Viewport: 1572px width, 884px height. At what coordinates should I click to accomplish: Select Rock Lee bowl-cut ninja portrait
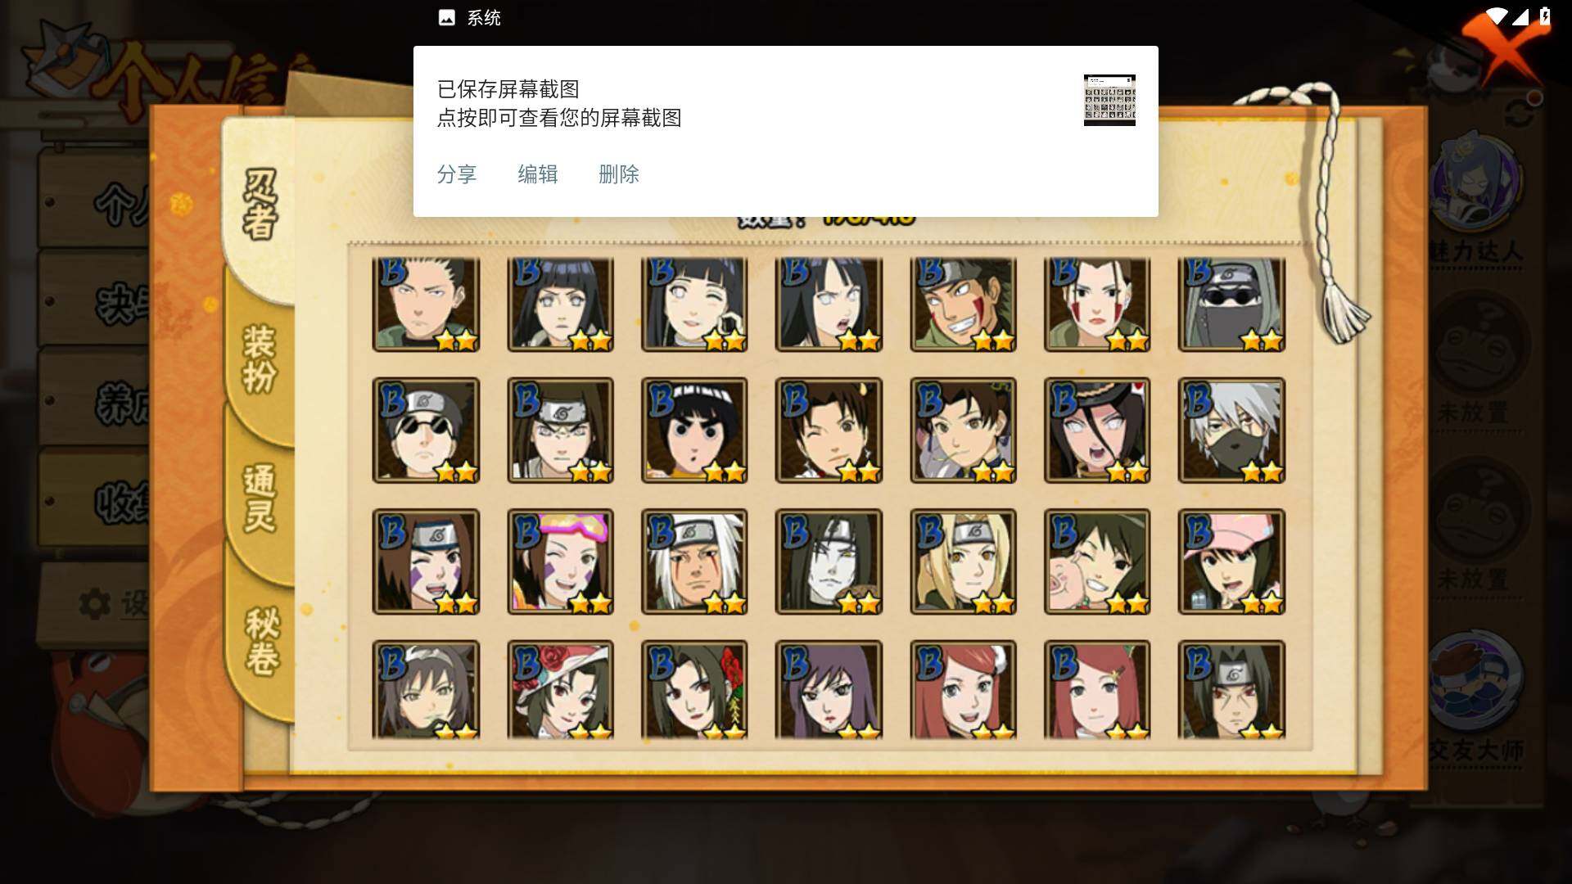click(x=694, y=431)
